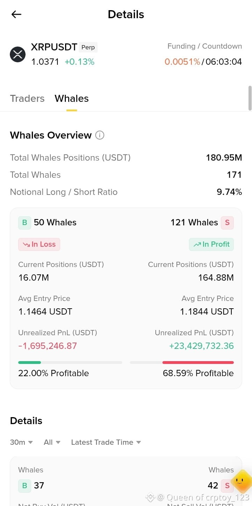Tap the XRP coin logo
Image resolution: width=252 pixels, height=506 pixels.
coord(17,54)
